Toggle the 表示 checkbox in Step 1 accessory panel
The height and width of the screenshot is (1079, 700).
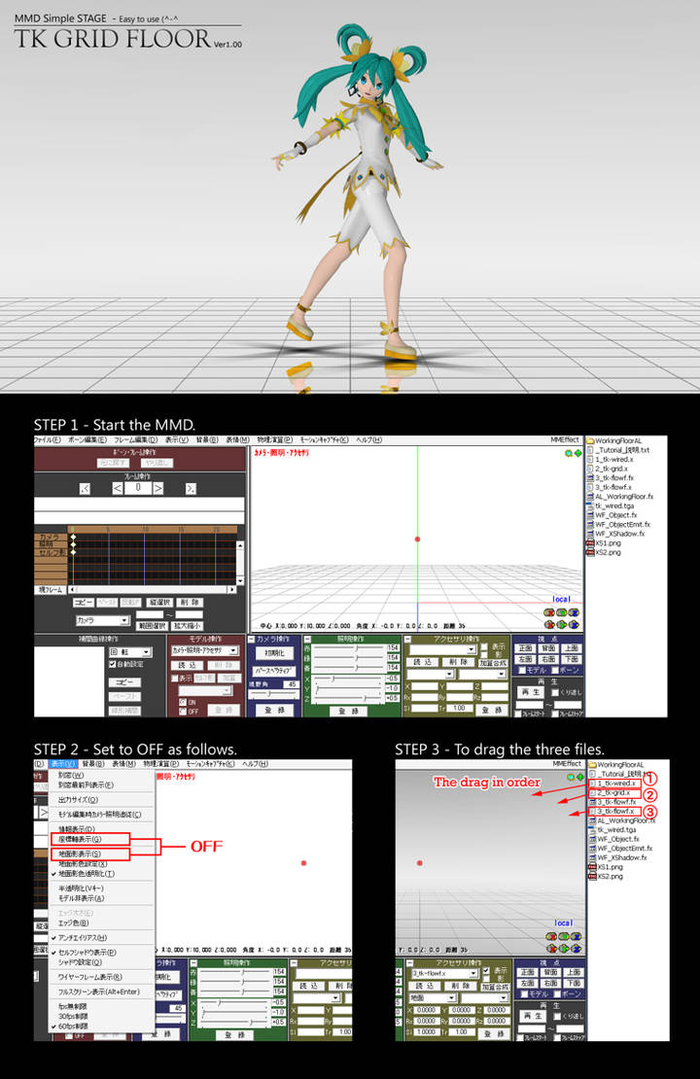(x=484, y=646)
